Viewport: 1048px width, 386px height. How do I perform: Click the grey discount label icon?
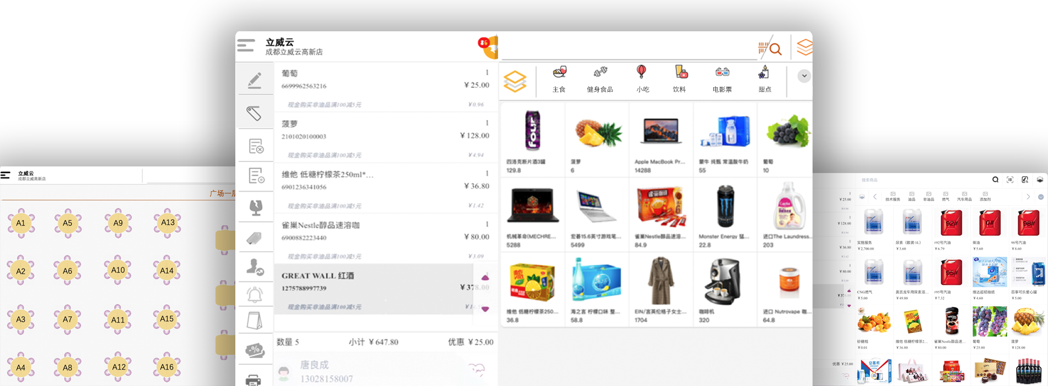click(x=255, y=238)
